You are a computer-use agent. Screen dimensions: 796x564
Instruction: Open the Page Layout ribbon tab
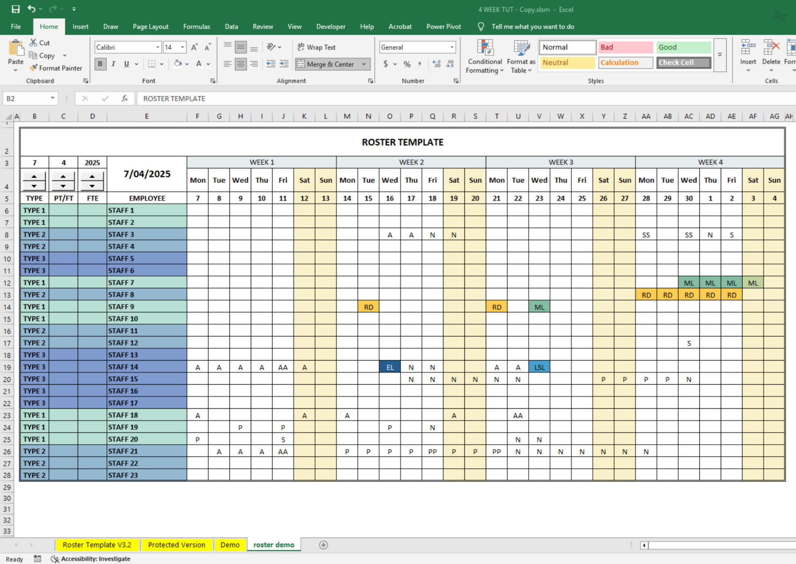click(x=150, y=27)
